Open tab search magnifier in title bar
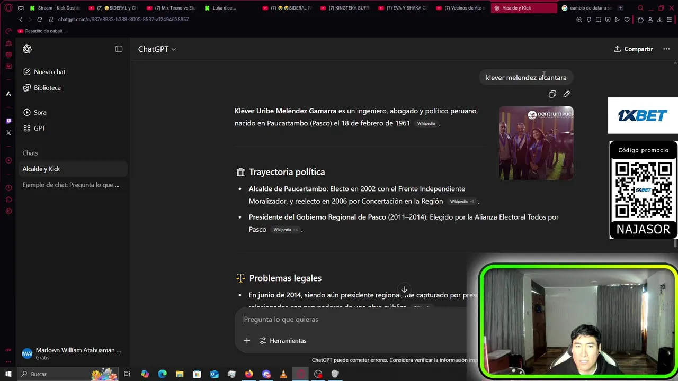This screenshot has width=678, height=381. pyautogui.click(x=640, y=8)
